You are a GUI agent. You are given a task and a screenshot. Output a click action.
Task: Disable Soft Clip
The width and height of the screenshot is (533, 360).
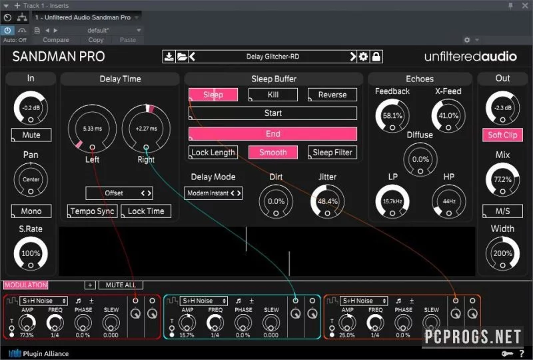click(x=502, y=135)
